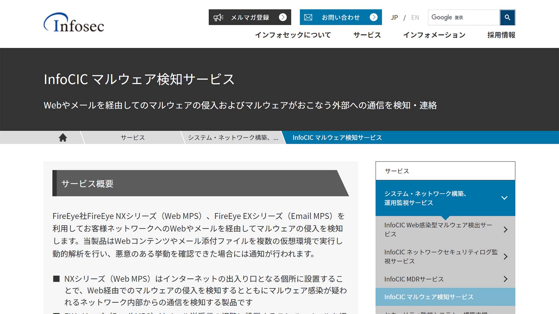Click the メルマガ登録 button text
This screenshot has width=559, height=314.
pos(250,17)
